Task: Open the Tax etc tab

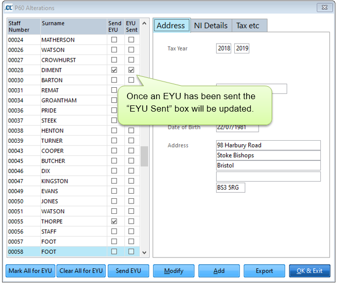Action: click(249, 25)
